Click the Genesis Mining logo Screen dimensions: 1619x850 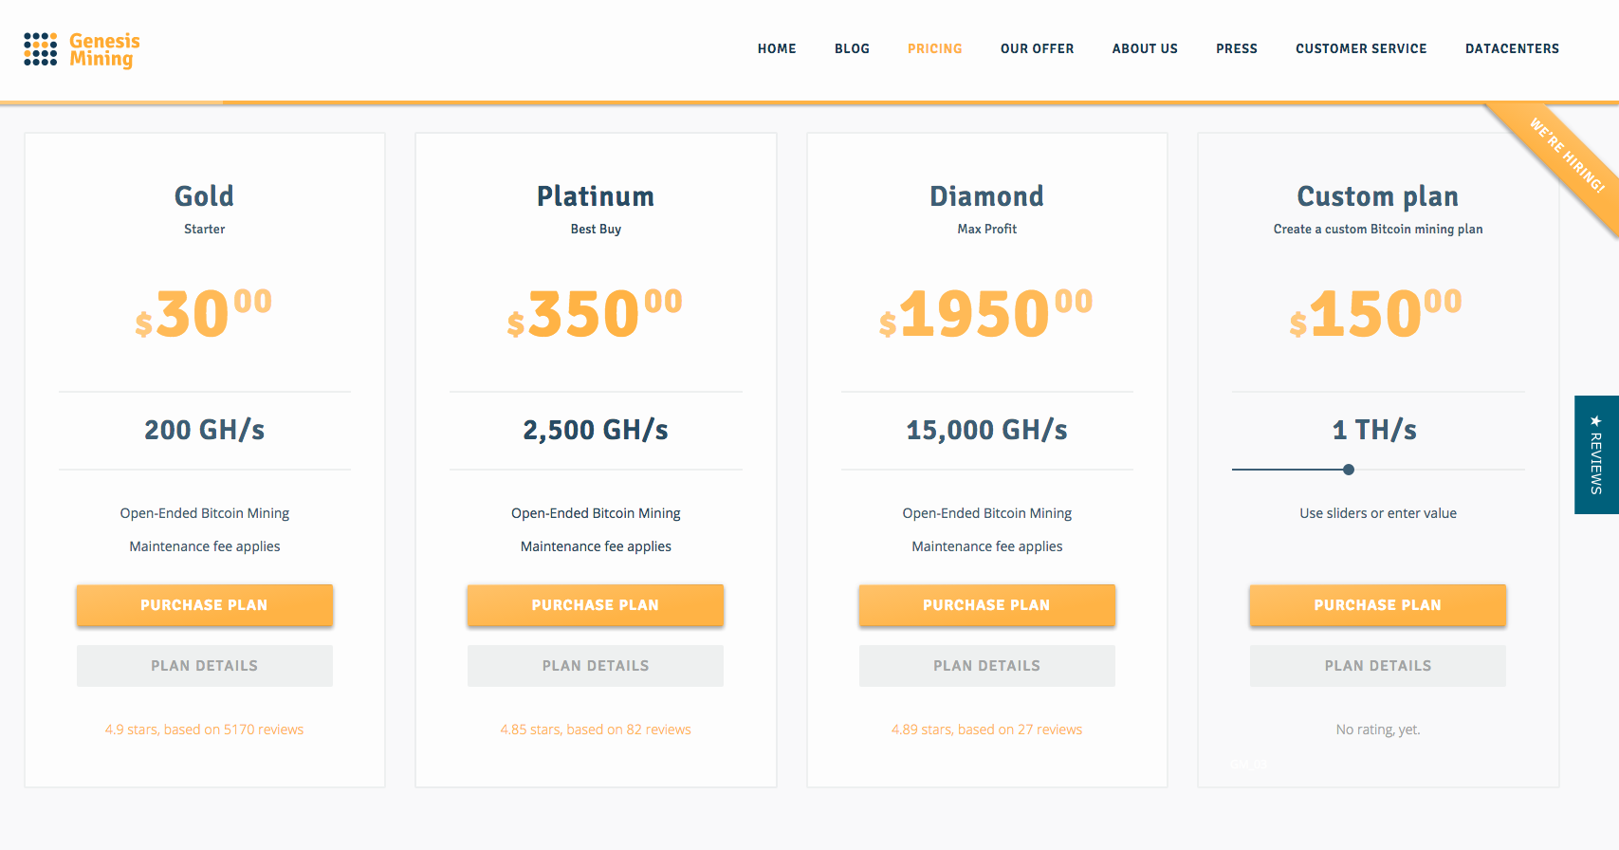point(82,49)
